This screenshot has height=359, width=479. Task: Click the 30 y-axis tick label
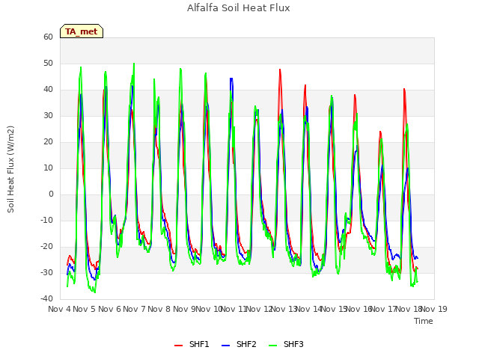48,115
